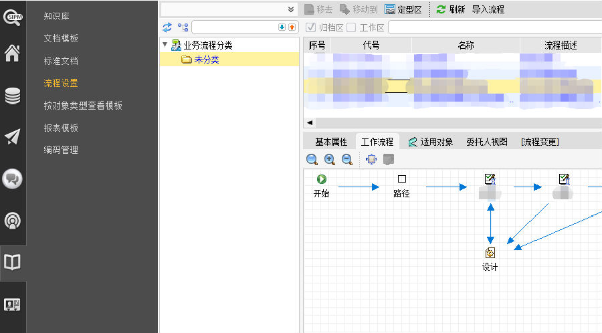The width and height of the screenshot is (602, 333).
Task: Click the SIPM search logo icon
Action: tap(13, 17)
